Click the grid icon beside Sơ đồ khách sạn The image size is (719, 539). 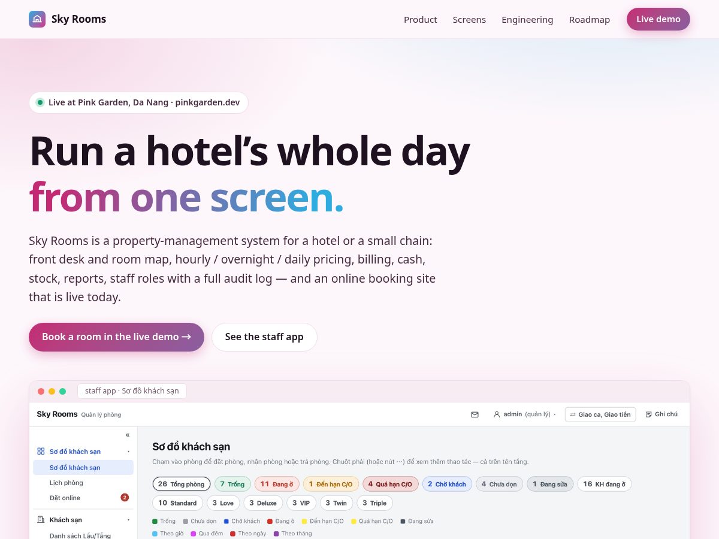tap(41, 452)
